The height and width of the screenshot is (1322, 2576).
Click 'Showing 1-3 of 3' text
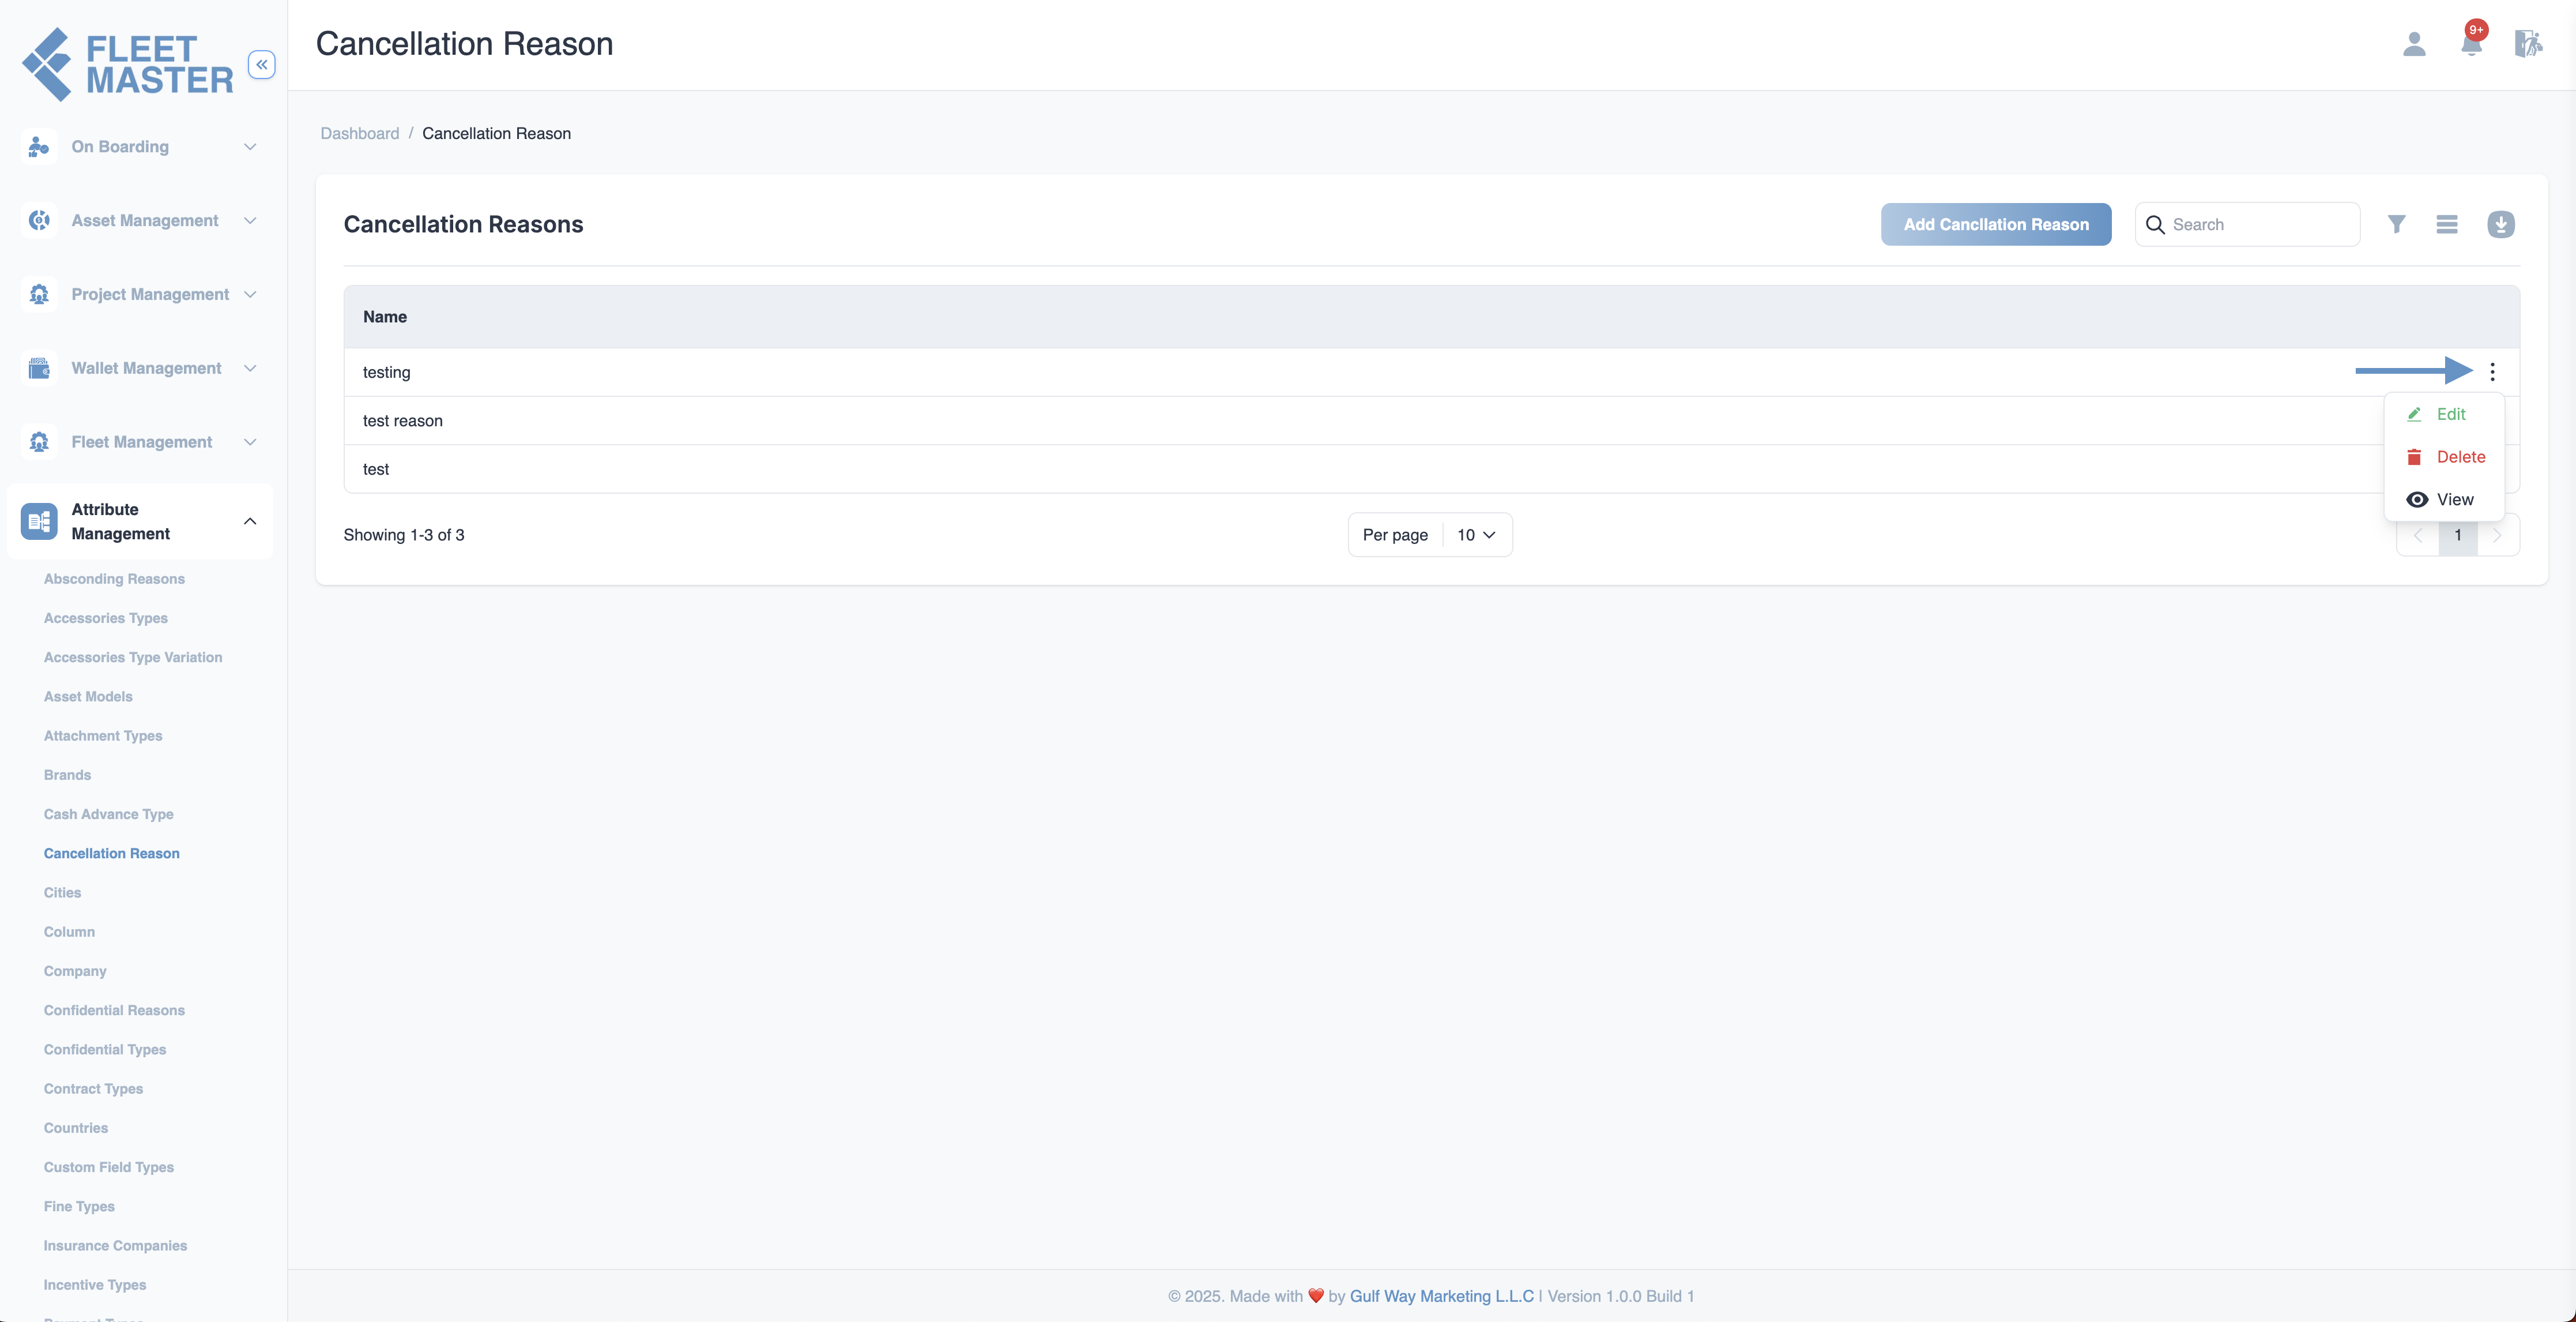pyautogui.click(x=404, y=535)
